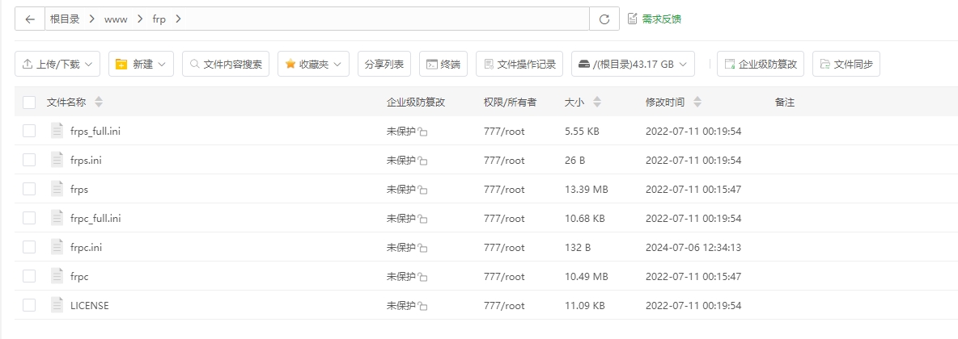Open the frps_full.ini file name
The image size is (958, 339).
coord(95,131)
